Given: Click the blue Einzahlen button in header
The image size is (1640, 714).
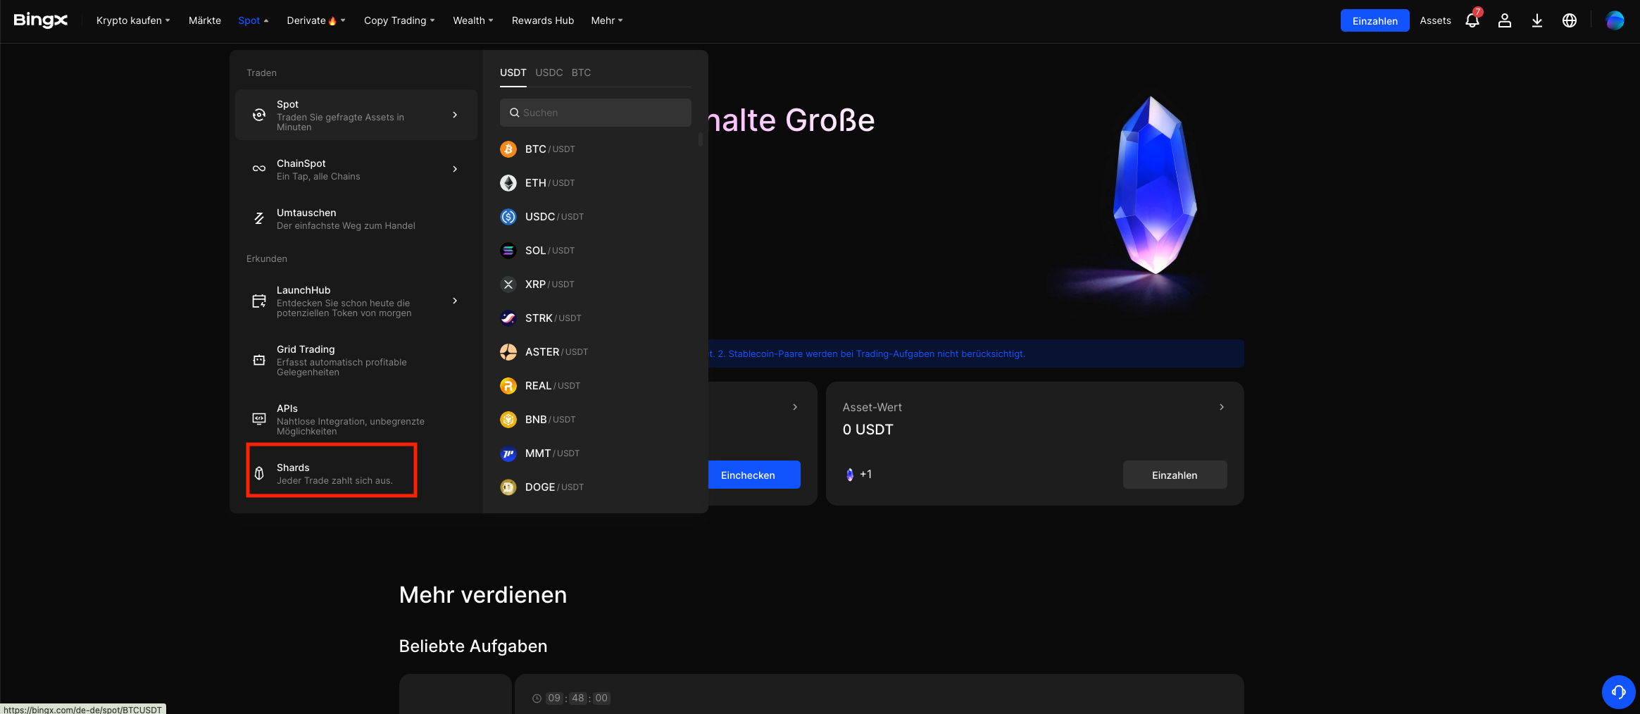Looking at the screenshot, I should pos(1374,21).
